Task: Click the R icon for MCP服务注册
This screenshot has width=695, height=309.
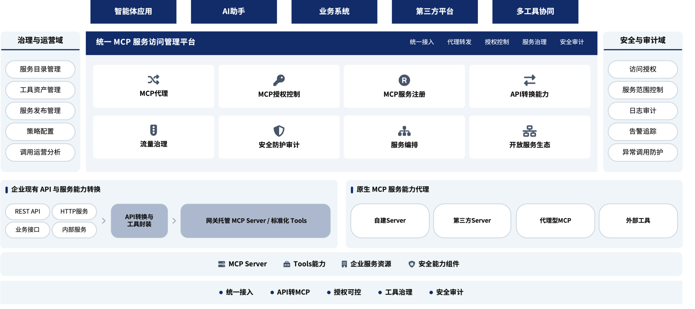Action: 404,80
